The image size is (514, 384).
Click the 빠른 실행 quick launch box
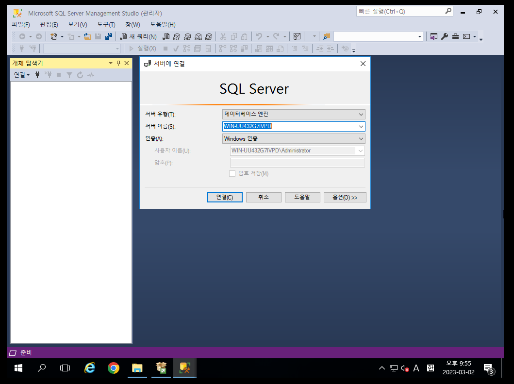pos(401,11)
